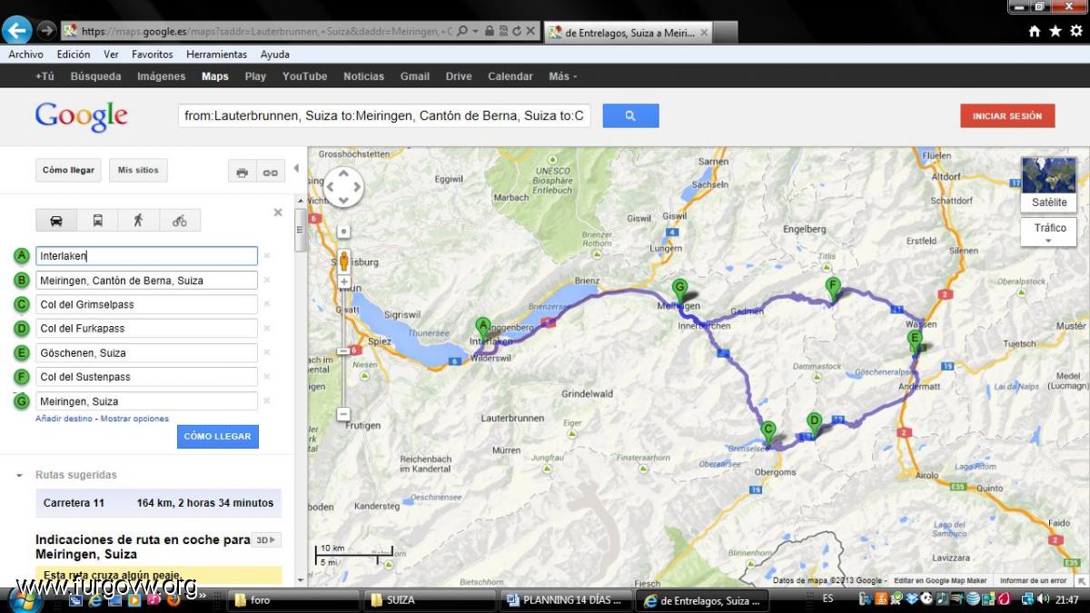Click the browser back arrow button
This screenshot has height=613, width=1090.
click(x=16, y=30)
